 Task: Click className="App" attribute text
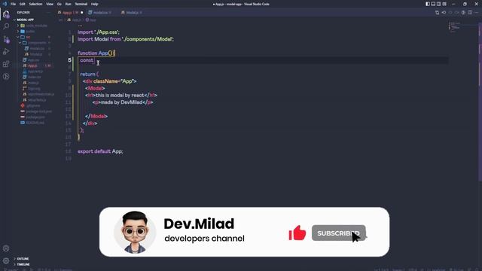click(114, 81)
